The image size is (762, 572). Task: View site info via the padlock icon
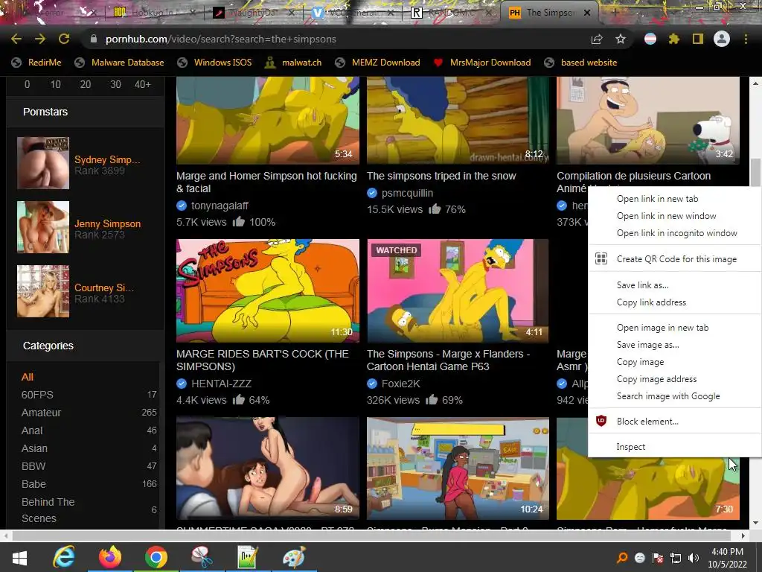(94, 39)
